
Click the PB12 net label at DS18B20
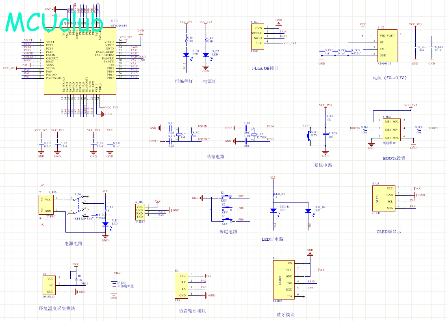[85, 283]
